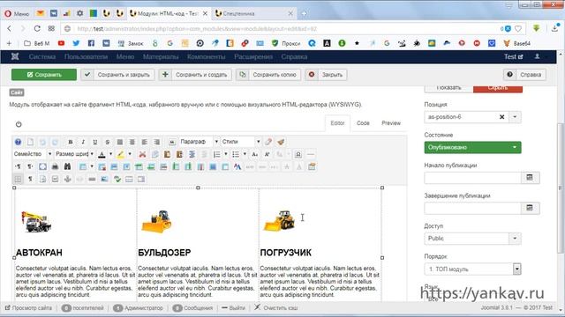Click the style editor 'A' brush icon
The image size is (565, 317).
pyautogui.click(x=237, y=166)
